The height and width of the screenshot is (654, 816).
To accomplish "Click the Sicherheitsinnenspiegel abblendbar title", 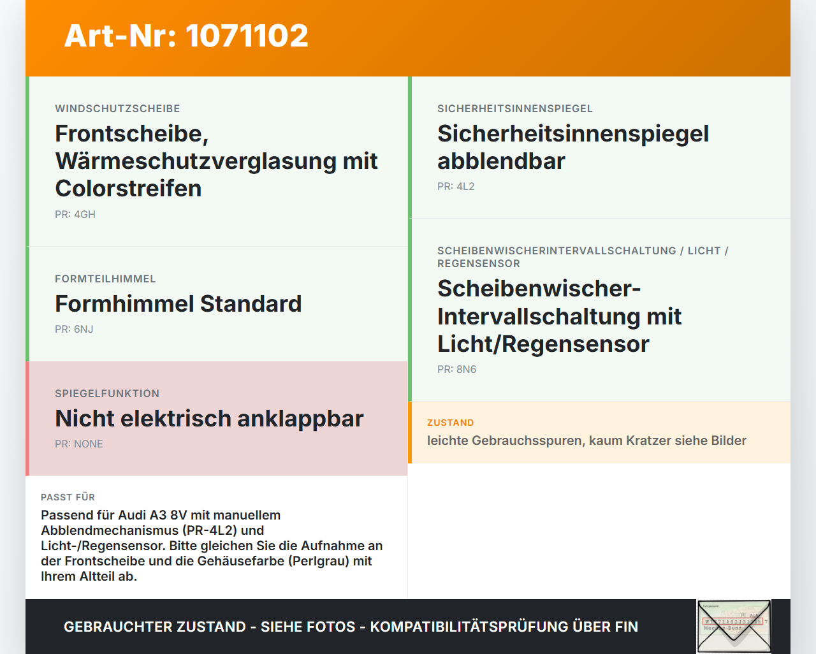I will click(x=573, y=147).
